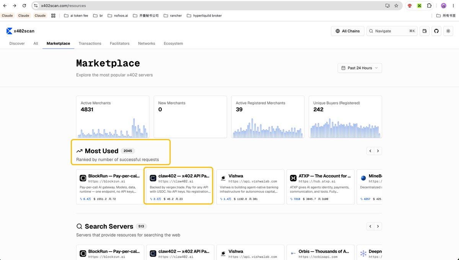Click the x402scan logo
Viewport: 459px width, 260px height.
tap(20, 31)
